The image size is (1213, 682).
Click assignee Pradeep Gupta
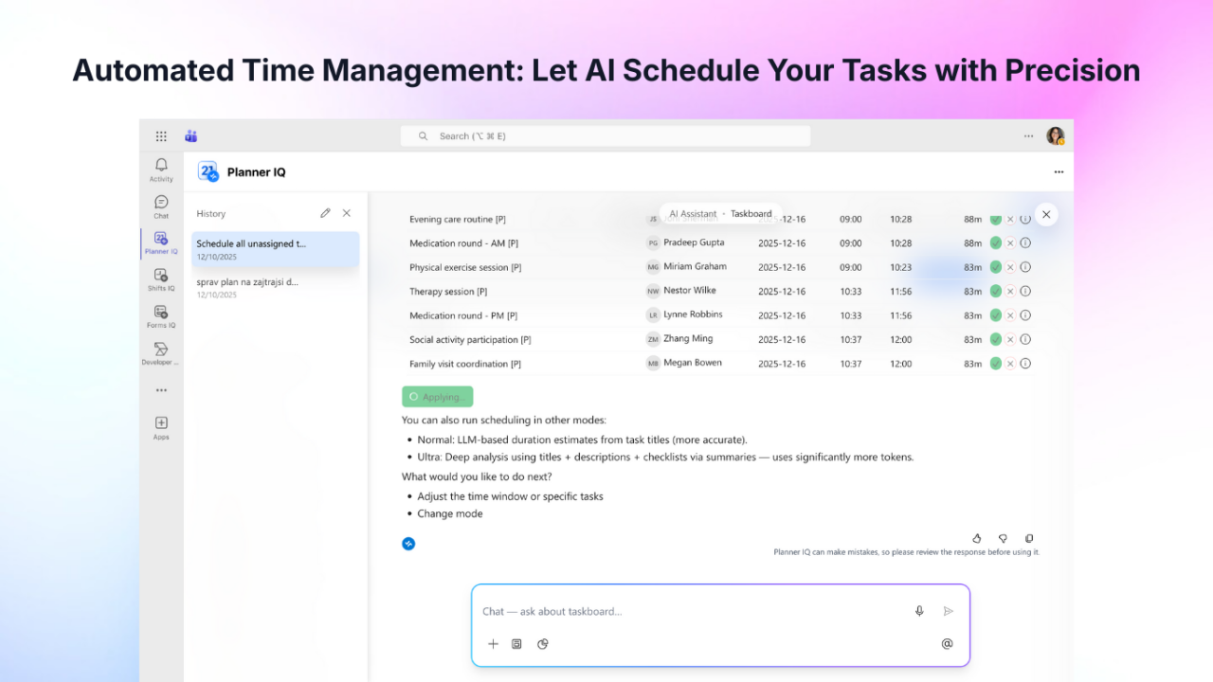click(694, 242)
